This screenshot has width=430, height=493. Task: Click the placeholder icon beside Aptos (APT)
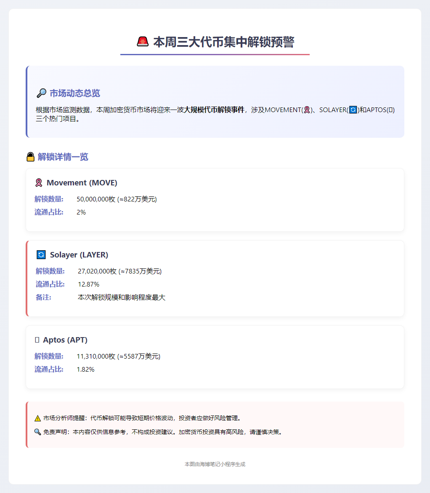[37, 340]
